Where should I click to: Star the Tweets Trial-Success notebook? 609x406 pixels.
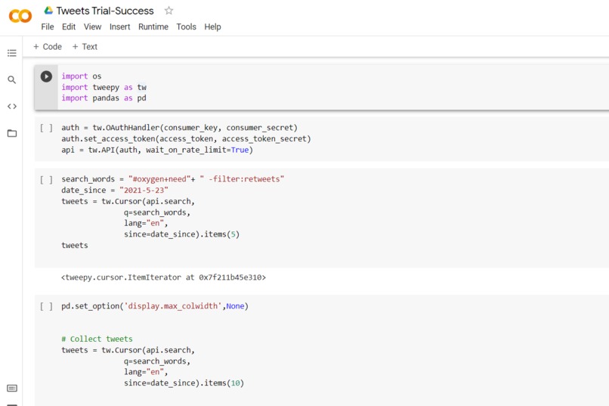click(168, 11)
